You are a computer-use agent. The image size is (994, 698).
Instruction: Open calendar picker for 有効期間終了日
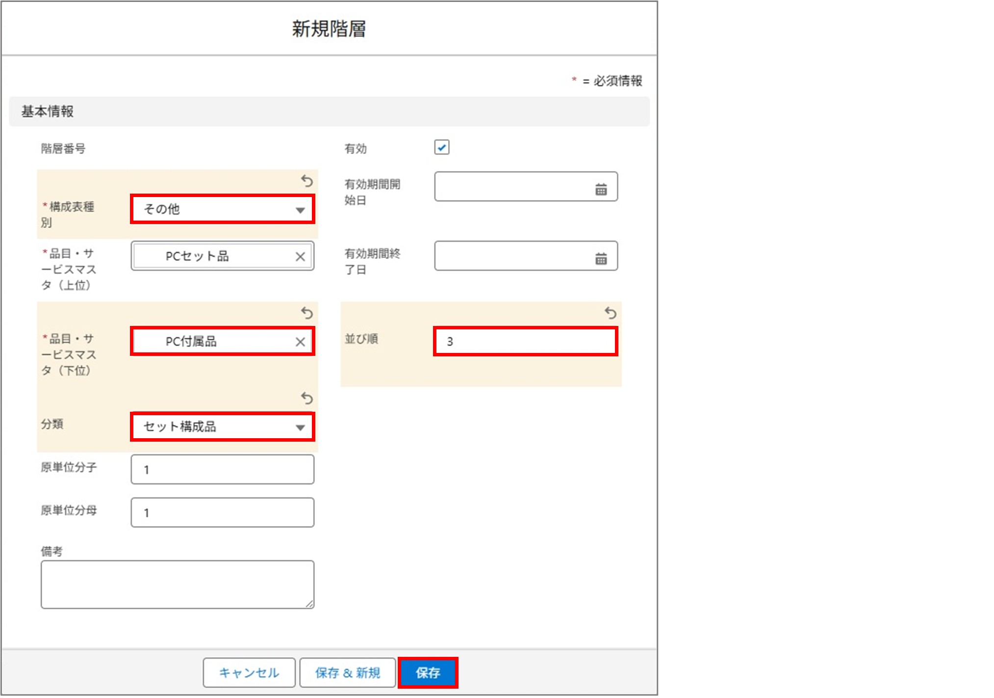(x=601, y=258)
